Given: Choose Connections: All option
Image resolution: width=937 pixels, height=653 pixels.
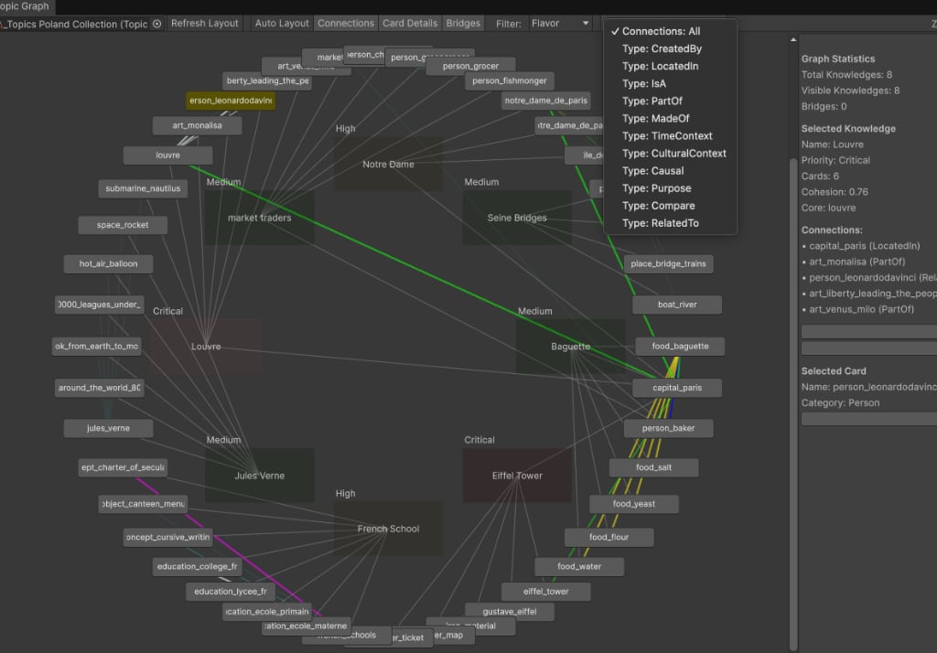Looking at the screenshot, I should coord(662,31).
